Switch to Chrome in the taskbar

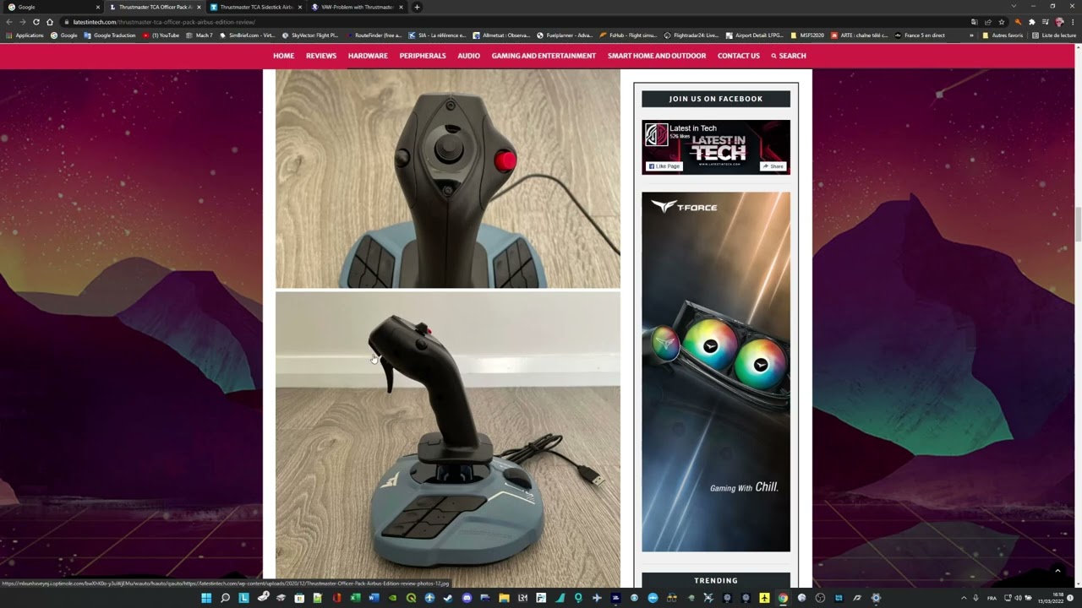(x=783, y=598)
